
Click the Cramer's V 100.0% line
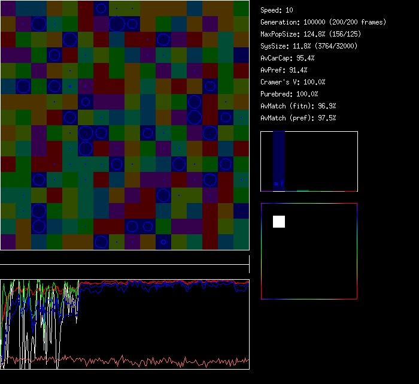tap(293, 82)
